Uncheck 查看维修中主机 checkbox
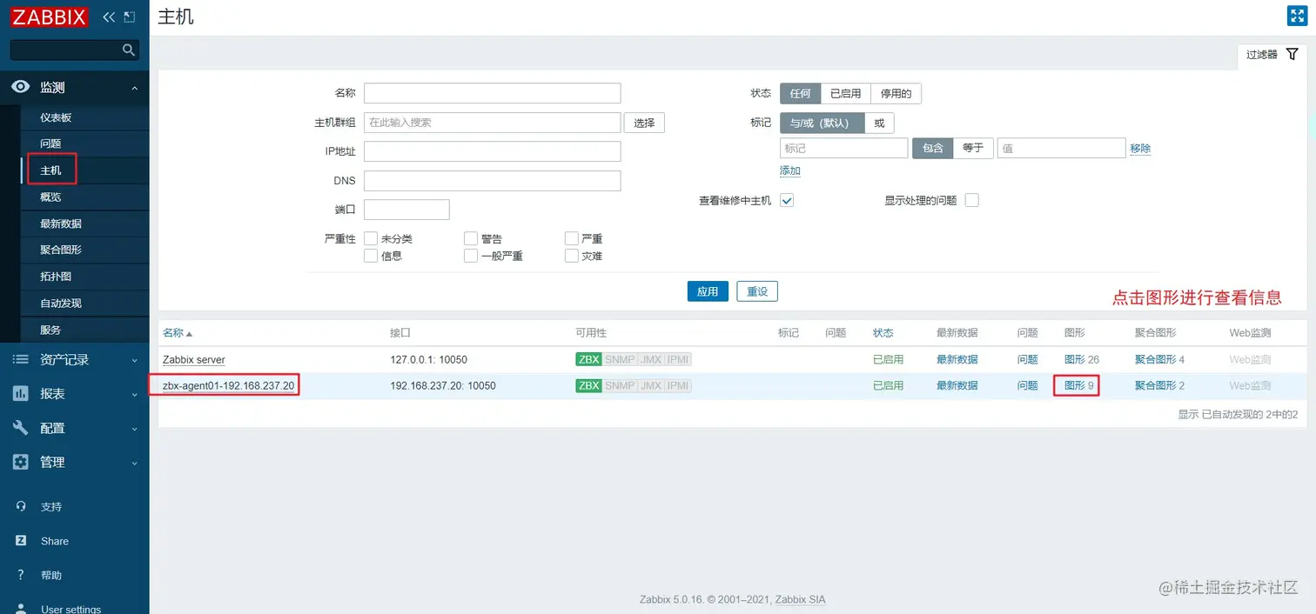Viewport: 1316px width, 614px height. pyautogui.click(x=787, y=200)
